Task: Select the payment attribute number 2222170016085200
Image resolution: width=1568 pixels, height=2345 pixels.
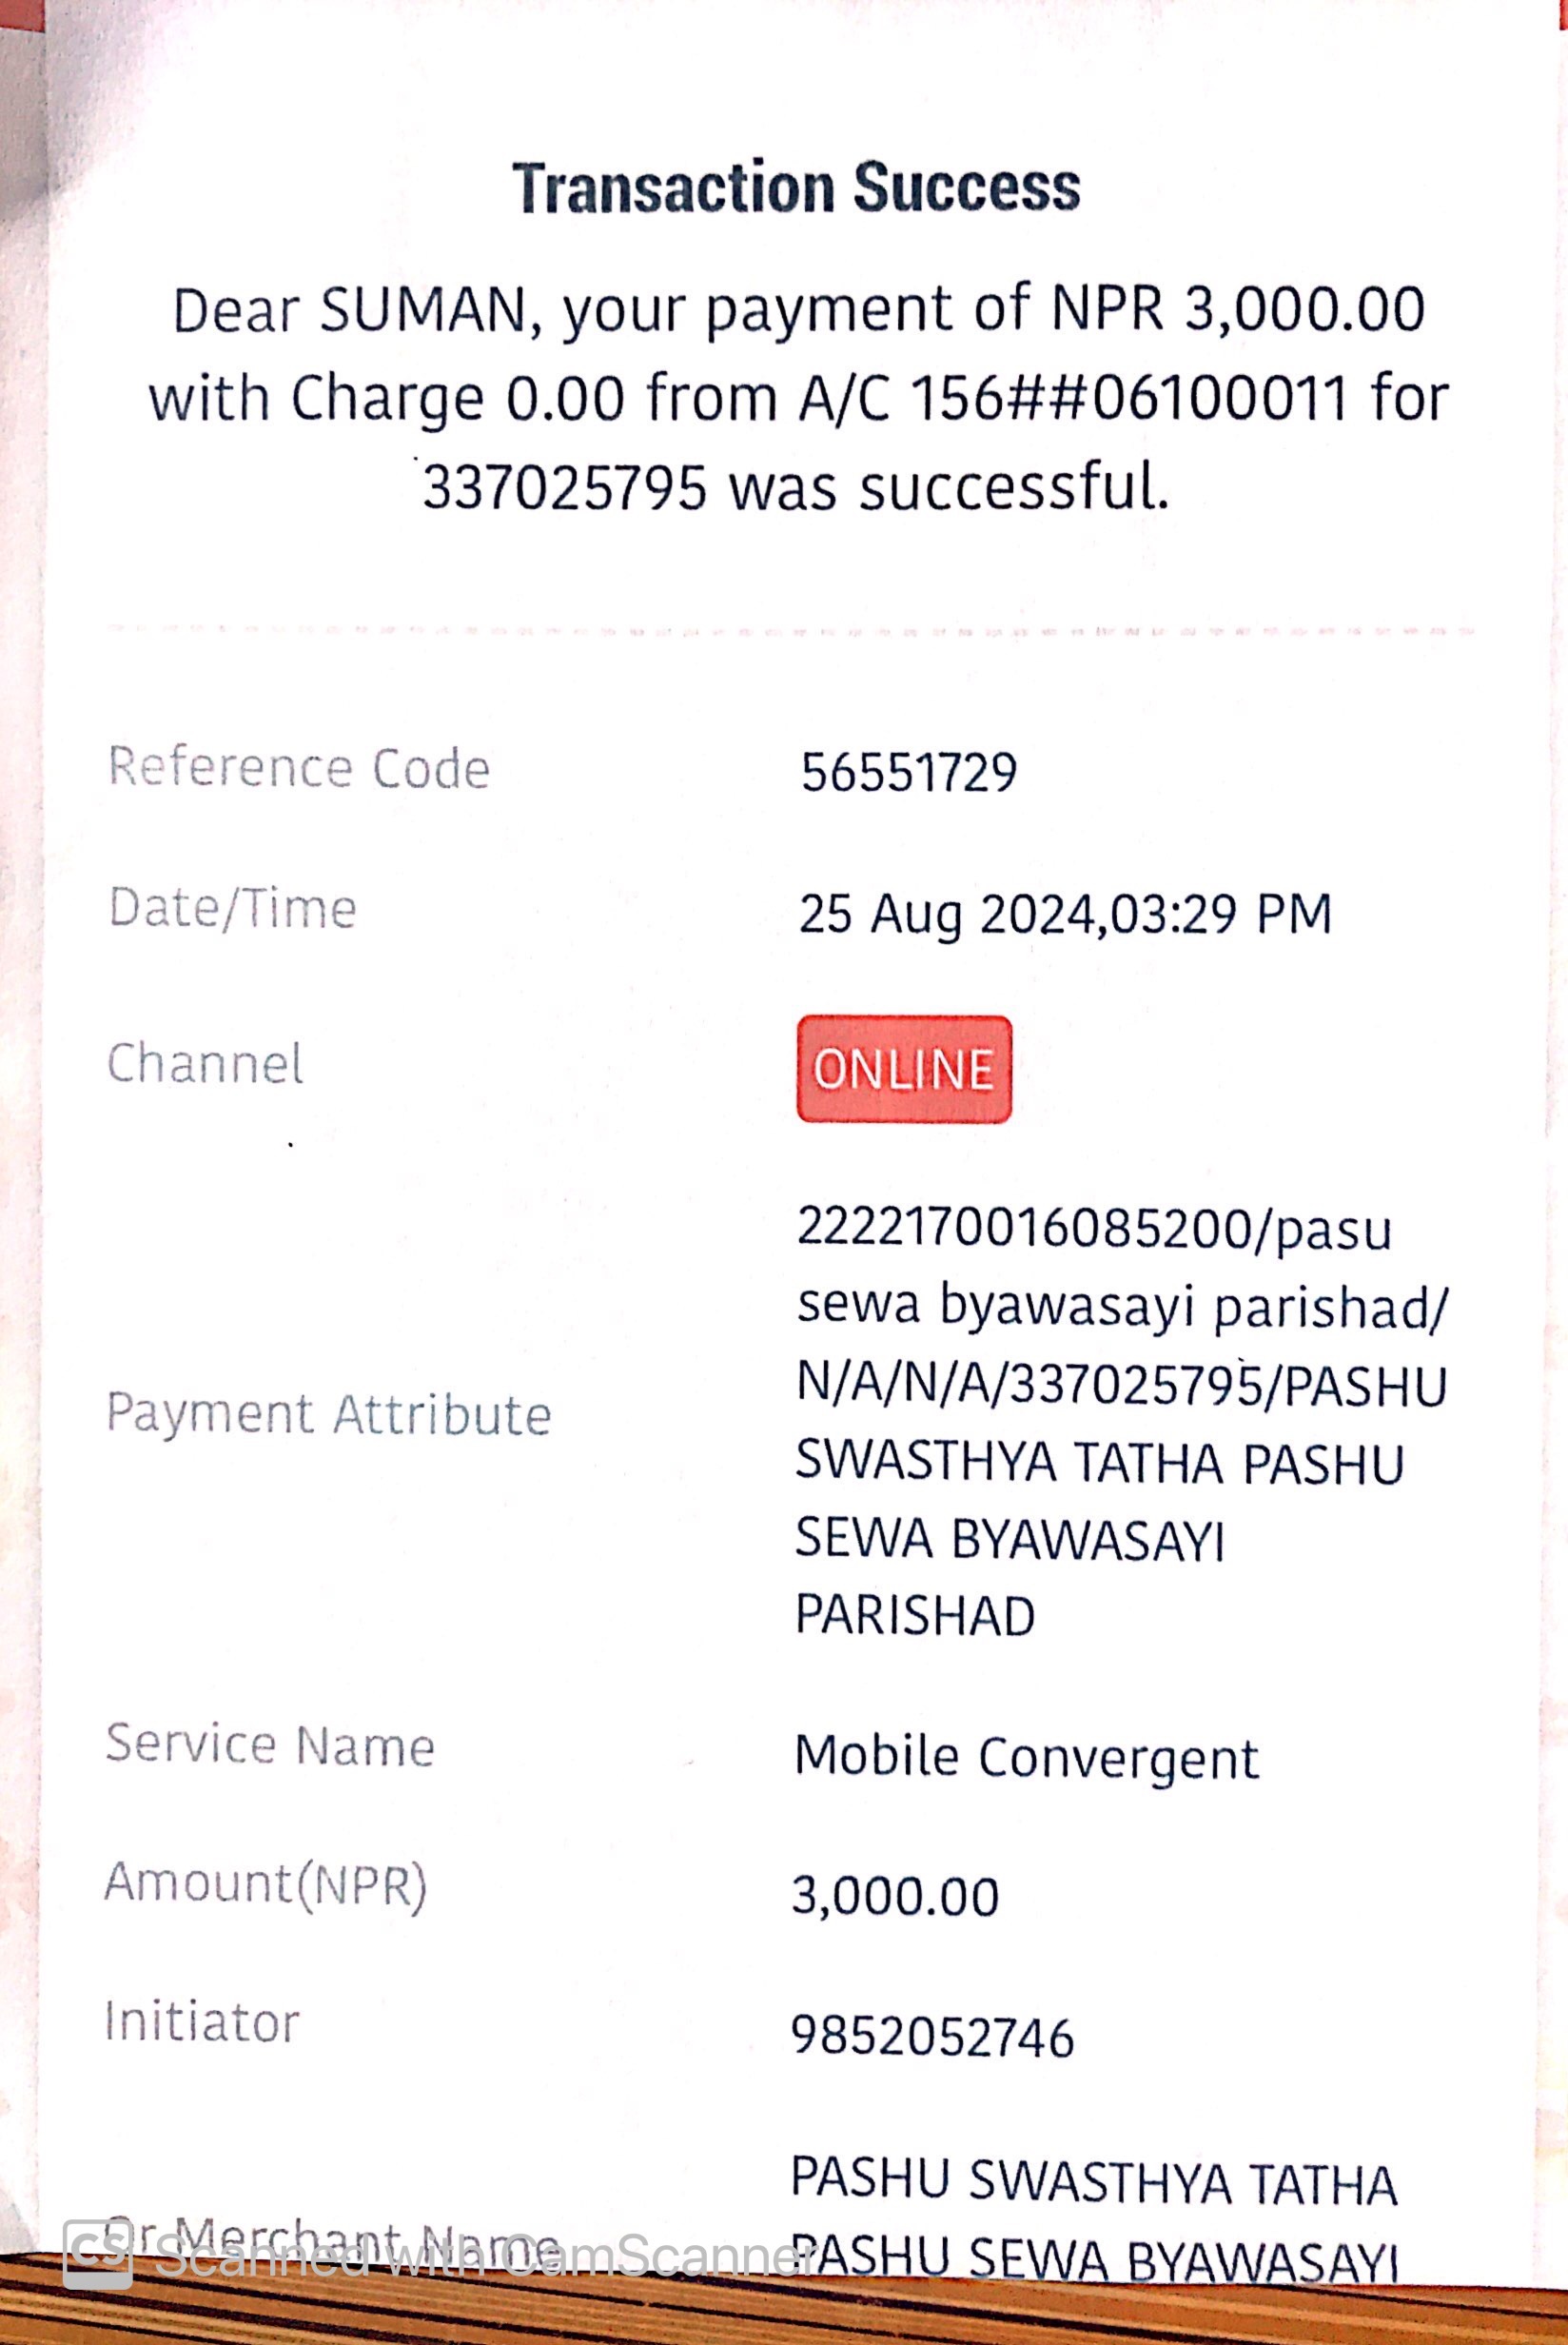Action: click(x=1024, y=1227)
